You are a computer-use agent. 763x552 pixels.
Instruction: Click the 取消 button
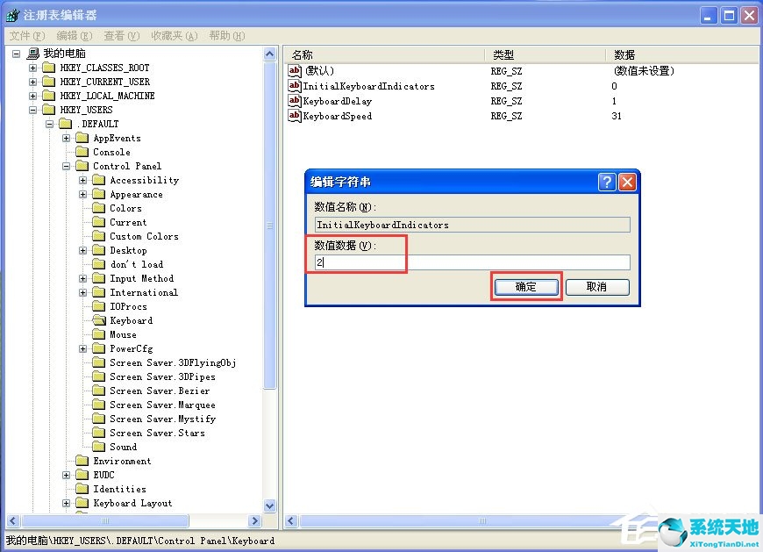click(597, 287)
